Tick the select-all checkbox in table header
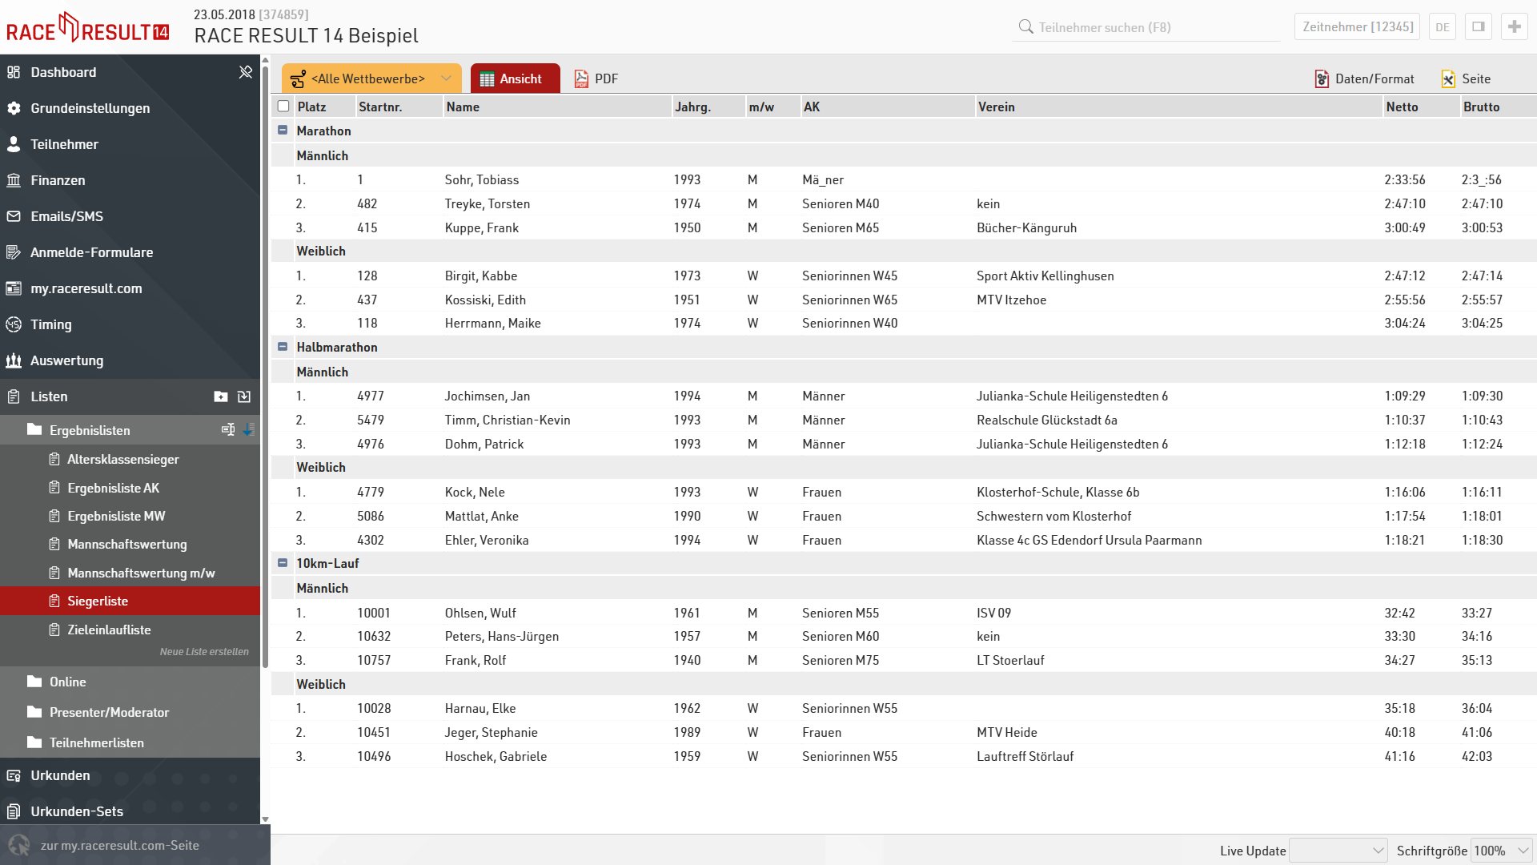The width and height of the screenshot is (1537, 865). tap(283, 107)
